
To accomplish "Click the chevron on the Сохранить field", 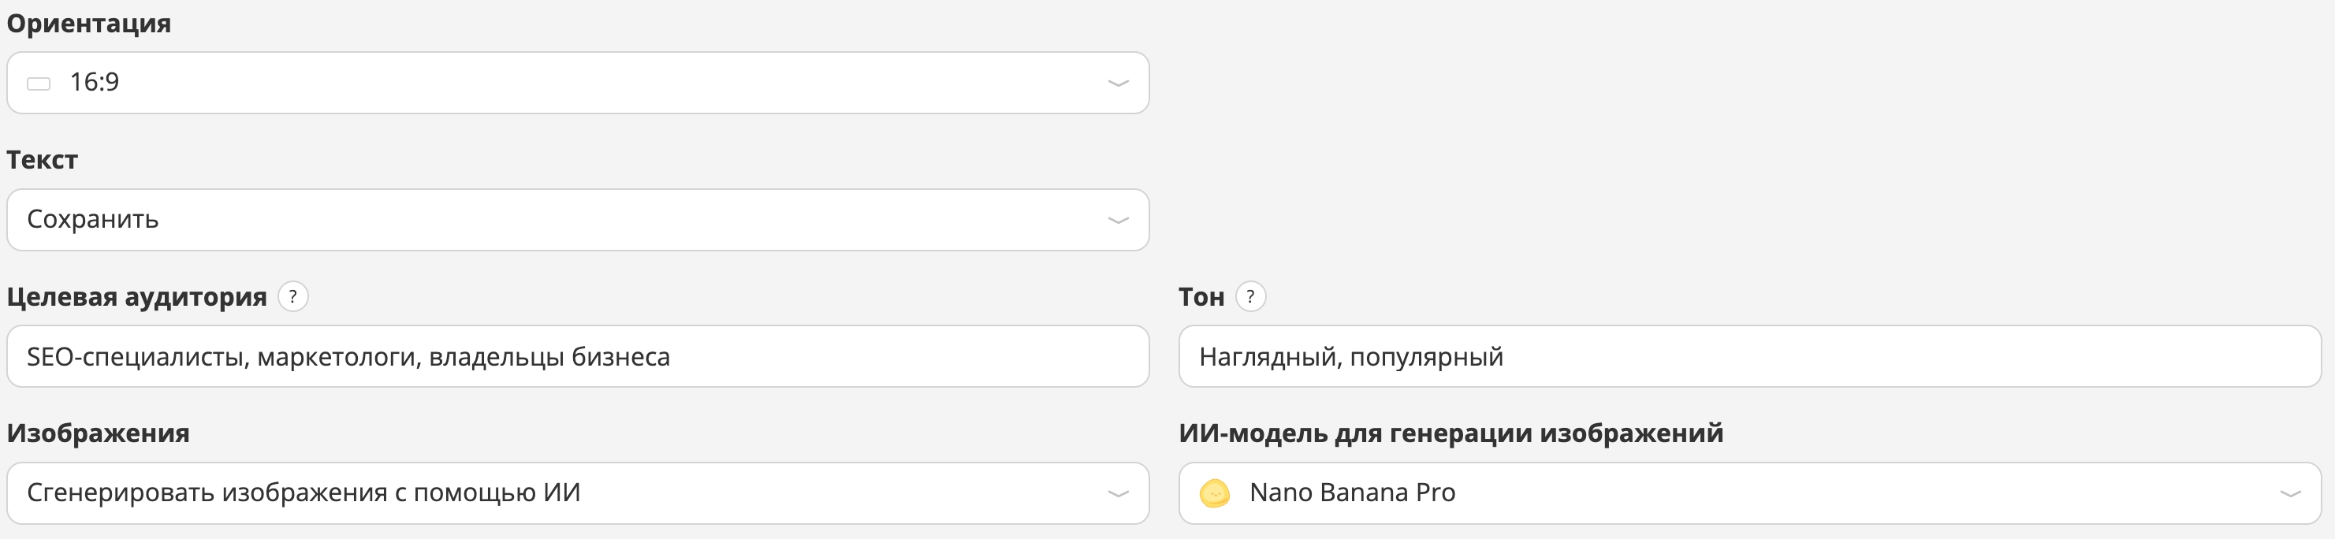I will [x=1118, y=219].
